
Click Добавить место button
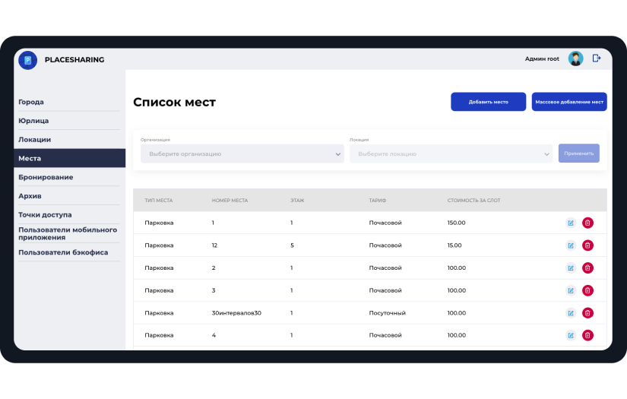click(x=488, y=102)
